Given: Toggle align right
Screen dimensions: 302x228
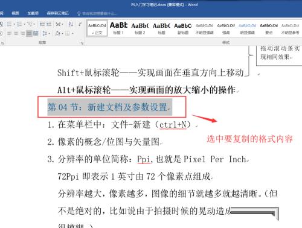Looking at the screenshot, I should point(22,33).
